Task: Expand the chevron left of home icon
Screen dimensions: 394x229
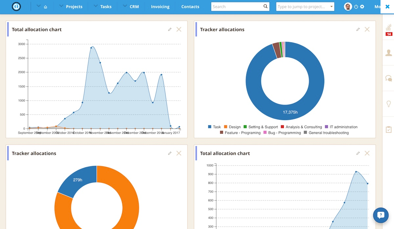Action: pos(38,6)
